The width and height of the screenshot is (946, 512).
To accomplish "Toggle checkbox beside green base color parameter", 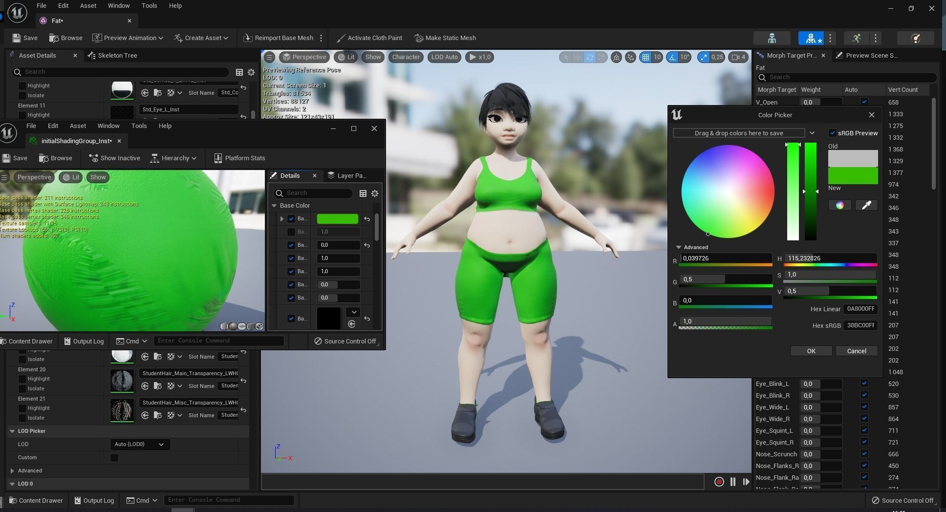I will (x=291, y=219).
